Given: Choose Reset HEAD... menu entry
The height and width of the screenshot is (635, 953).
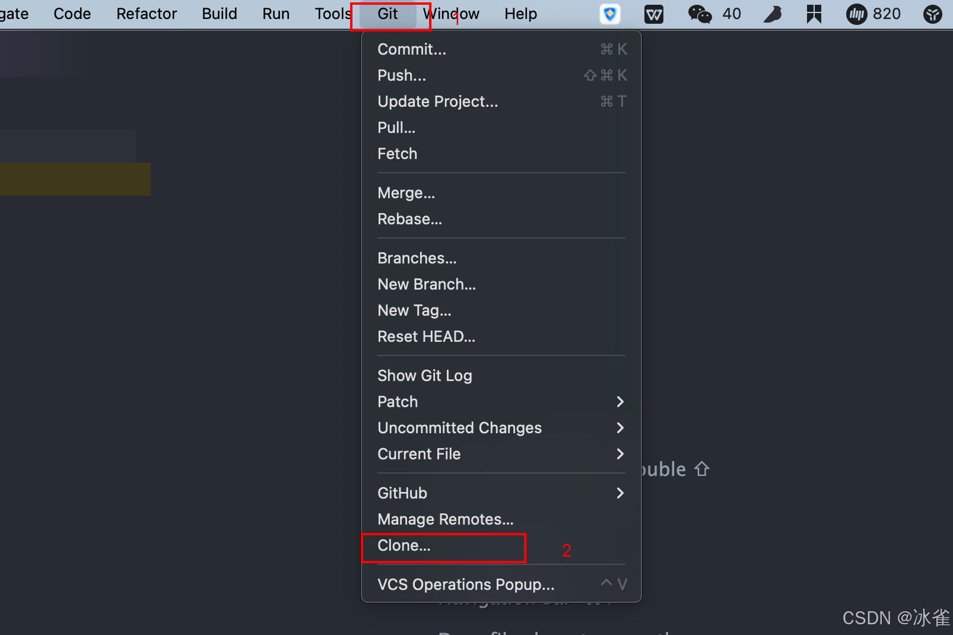Looking at the screenshot, I should pos(501,336).
